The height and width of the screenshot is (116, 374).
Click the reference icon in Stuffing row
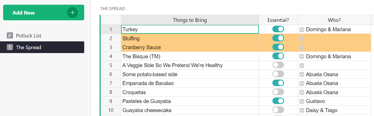pos(301,38)
